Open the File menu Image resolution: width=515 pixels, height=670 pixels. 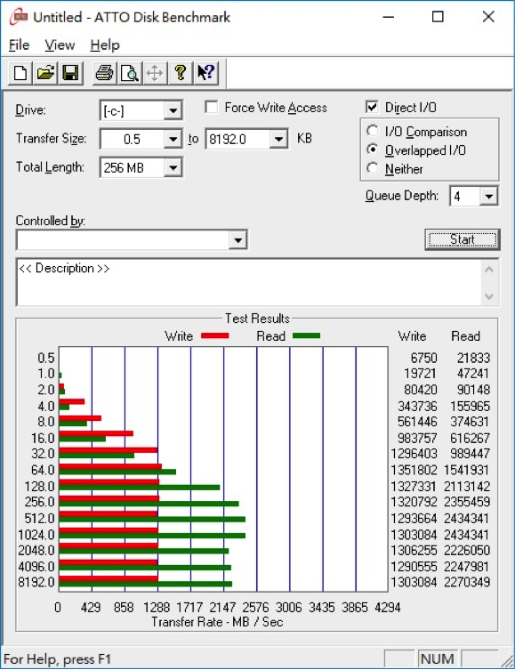(x=20, y=44)
